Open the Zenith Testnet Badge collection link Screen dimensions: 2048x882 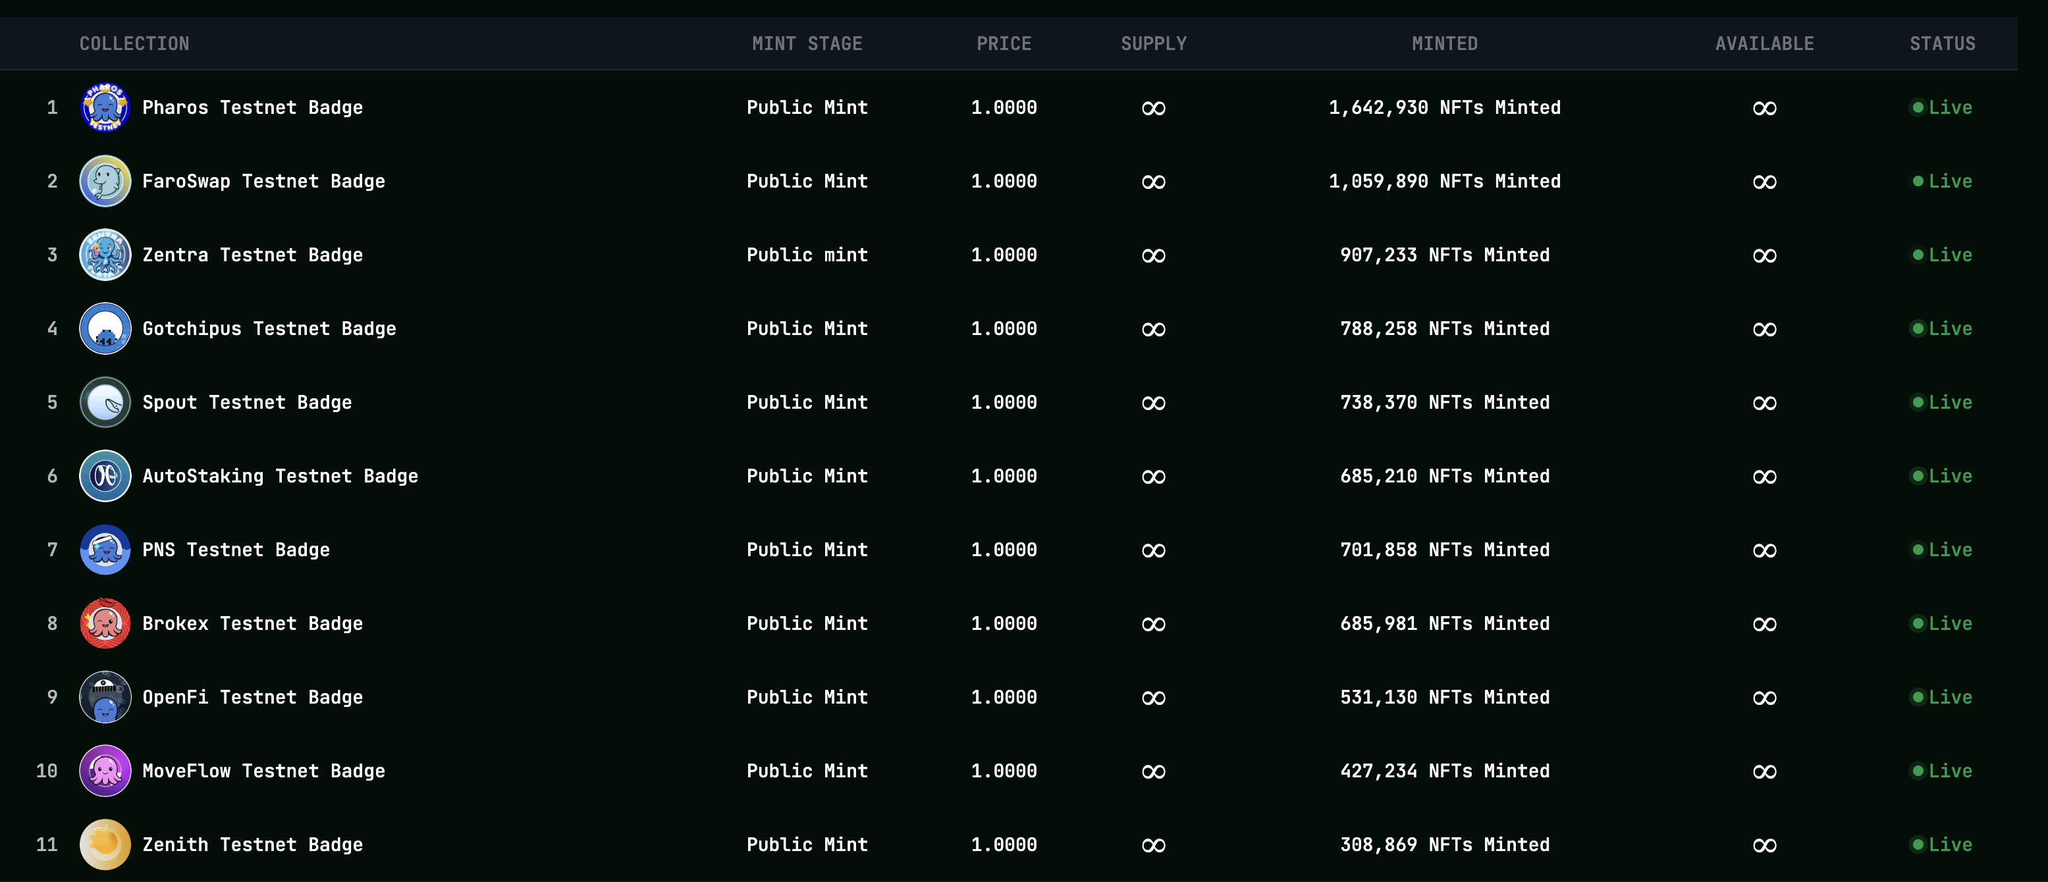tap(252, 844)
